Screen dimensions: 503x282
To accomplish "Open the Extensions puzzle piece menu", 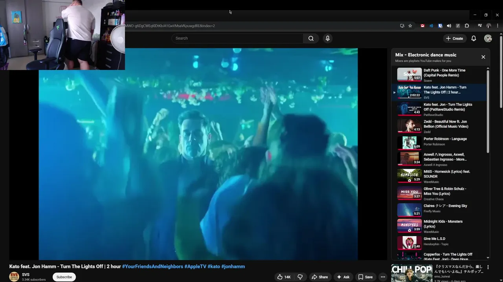I will (467, 26).
